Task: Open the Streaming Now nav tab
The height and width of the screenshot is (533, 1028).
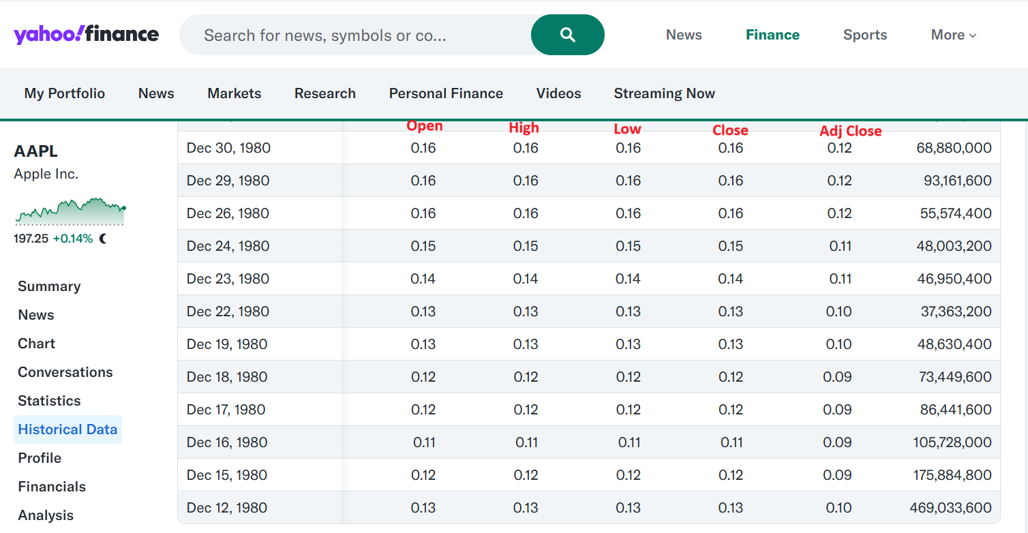Action: [665, 93]
